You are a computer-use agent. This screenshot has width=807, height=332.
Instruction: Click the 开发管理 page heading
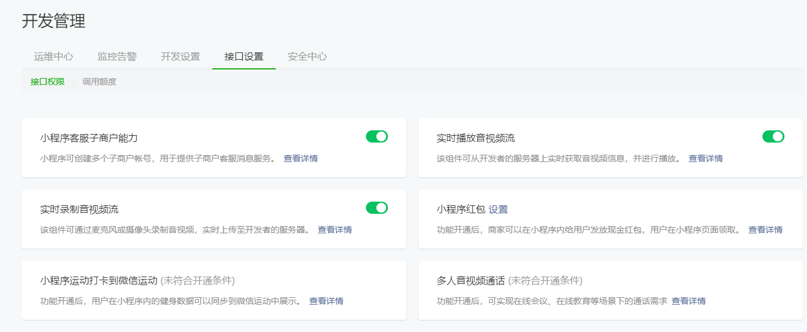(x=54, y=21)
